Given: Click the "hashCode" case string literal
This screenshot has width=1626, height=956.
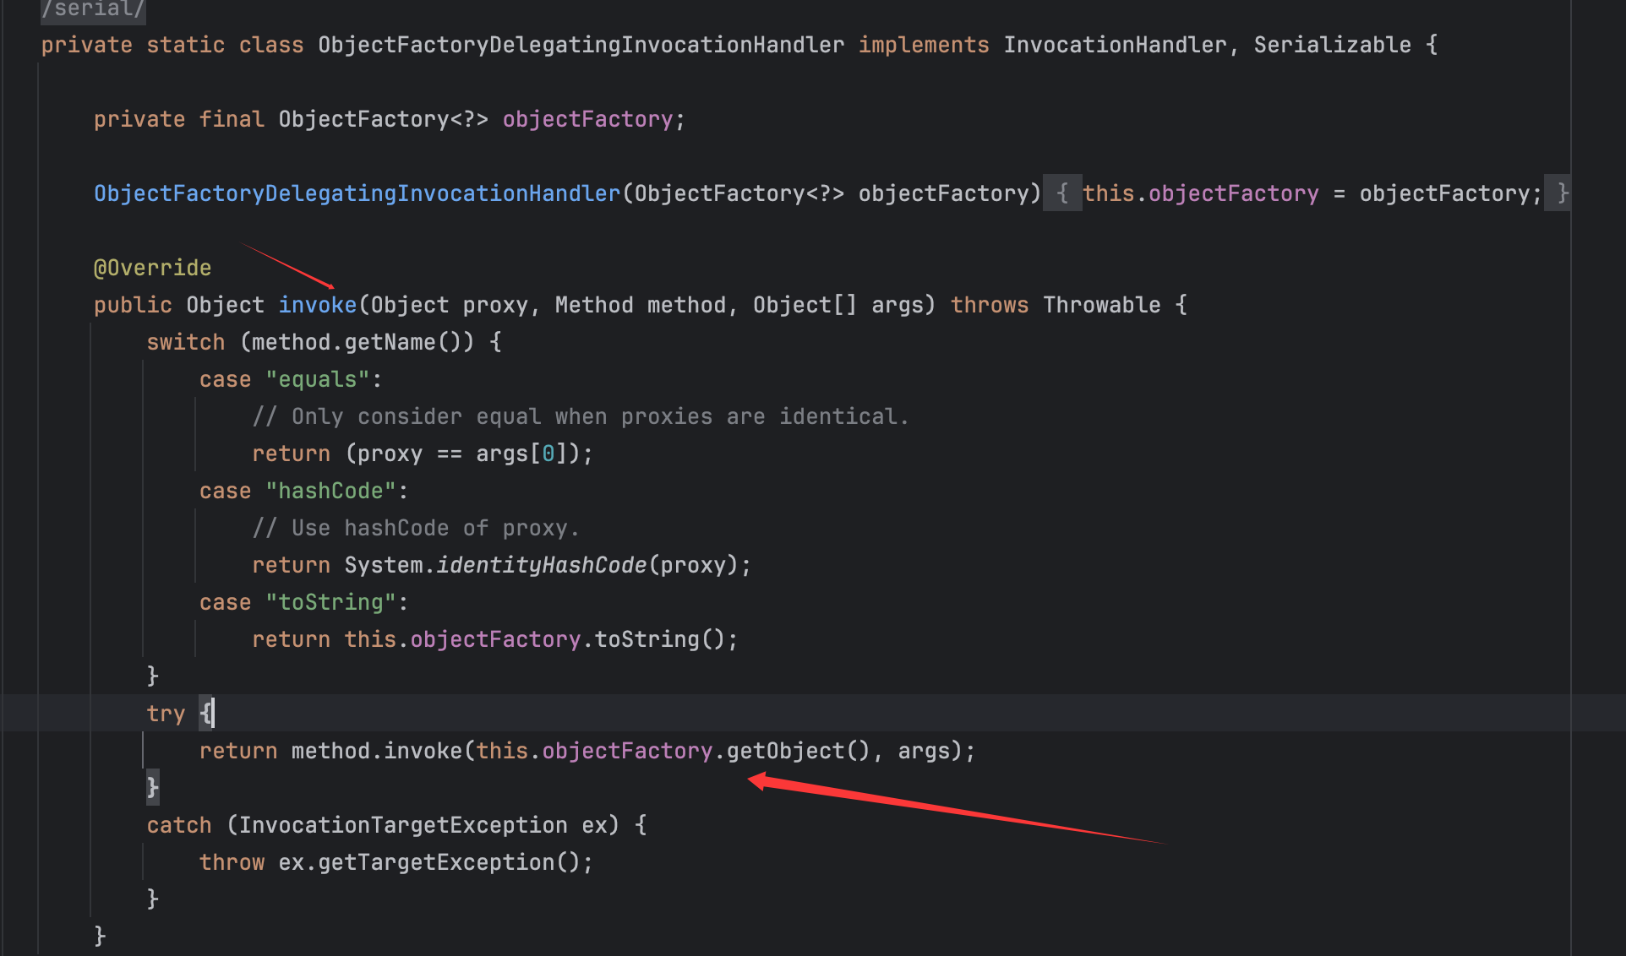Looking at the screenshot, I should tap(330, 491).
